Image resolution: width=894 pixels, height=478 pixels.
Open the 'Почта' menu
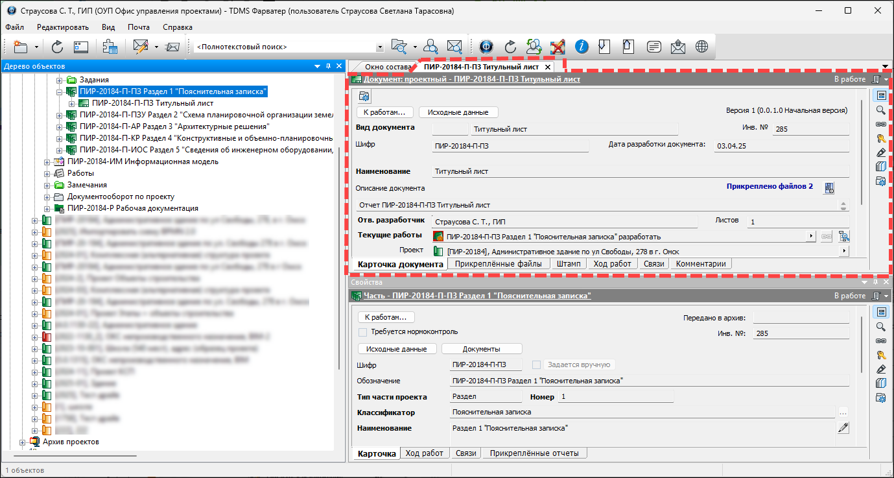pyautogui.click(x=138, y=27)
